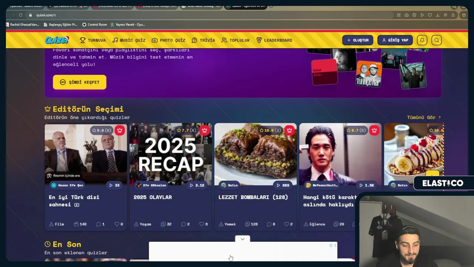This screenshot has width=474, height=267.
Task: Open the Yayıncı Paneli bookmark
Action: pos(128,24)
